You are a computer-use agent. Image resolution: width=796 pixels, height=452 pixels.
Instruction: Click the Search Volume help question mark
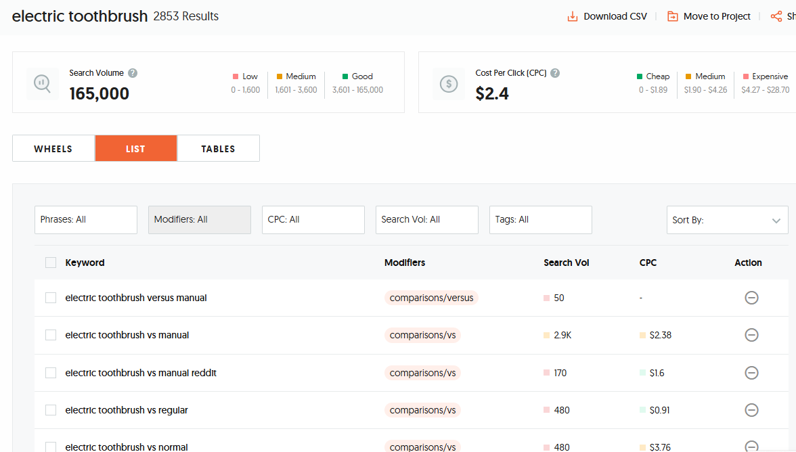pyautogui.click(x=133, y=73)
